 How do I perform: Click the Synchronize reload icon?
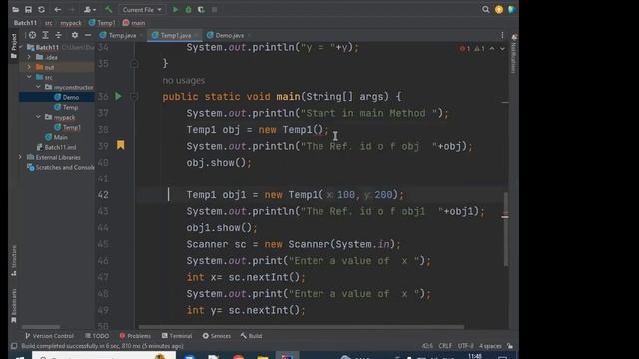pos(41,9)
